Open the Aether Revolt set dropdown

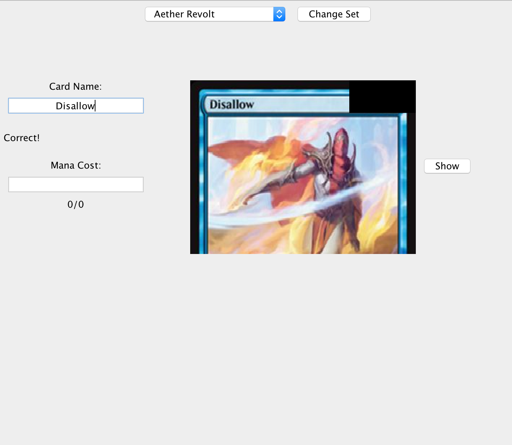click(x=215, y=14)
